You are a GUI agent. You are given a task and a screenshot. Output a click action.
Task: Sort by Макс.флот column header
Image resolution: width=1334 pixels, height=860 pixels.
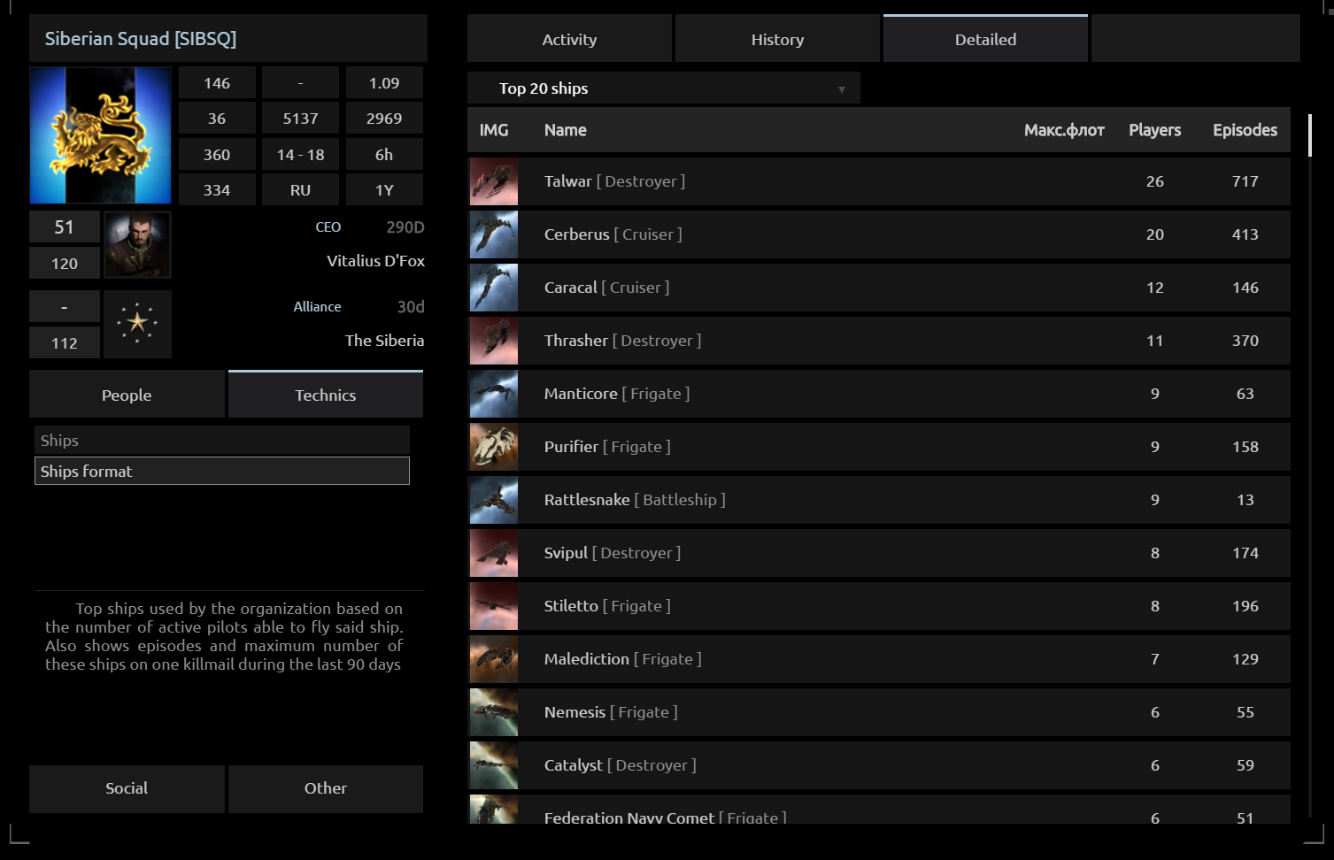pyautogui.click(x=1064, y=130)
